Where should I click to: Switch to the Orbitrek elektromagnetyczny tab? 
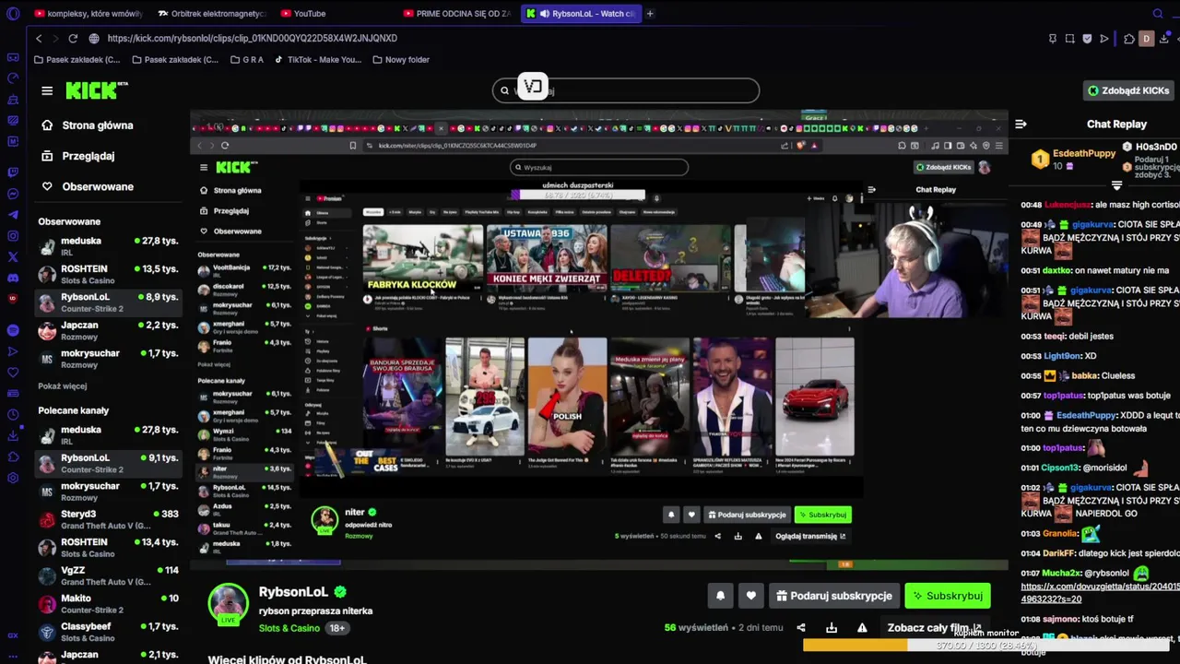point(212,13)
